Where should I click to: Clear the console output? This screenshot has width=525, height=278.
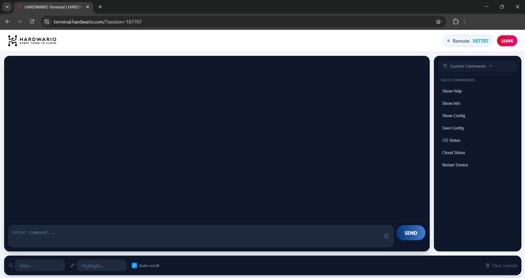pos(501,265)
